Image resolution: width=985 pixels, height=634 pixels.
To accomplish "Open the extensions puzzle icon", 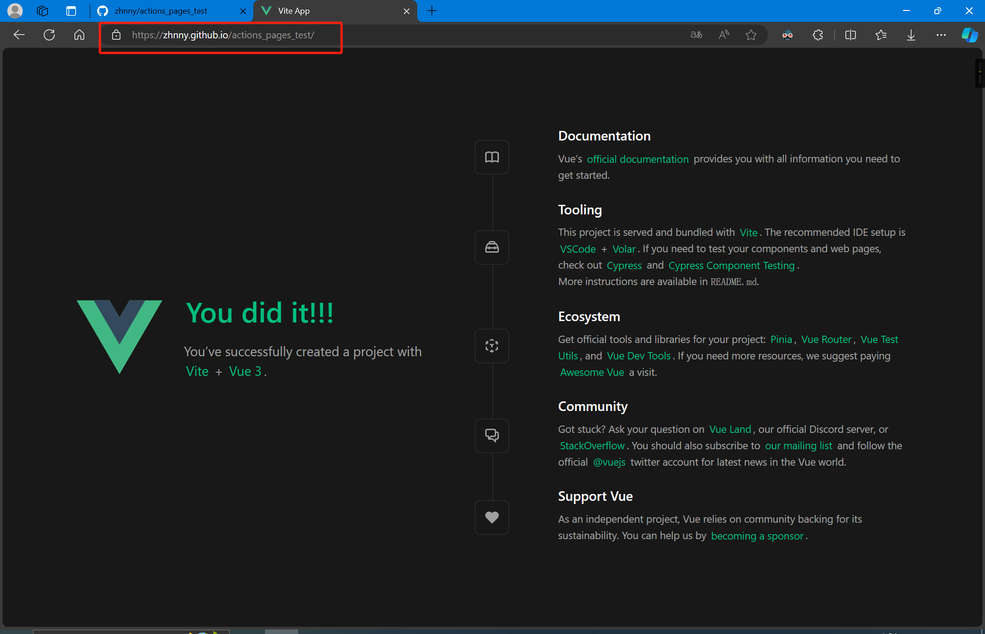I will coord(818,35).
